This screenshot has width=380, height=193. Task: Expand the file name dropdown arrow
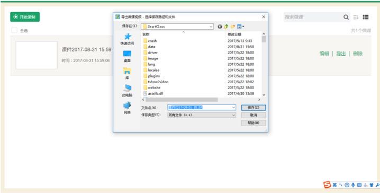(233, 107)
